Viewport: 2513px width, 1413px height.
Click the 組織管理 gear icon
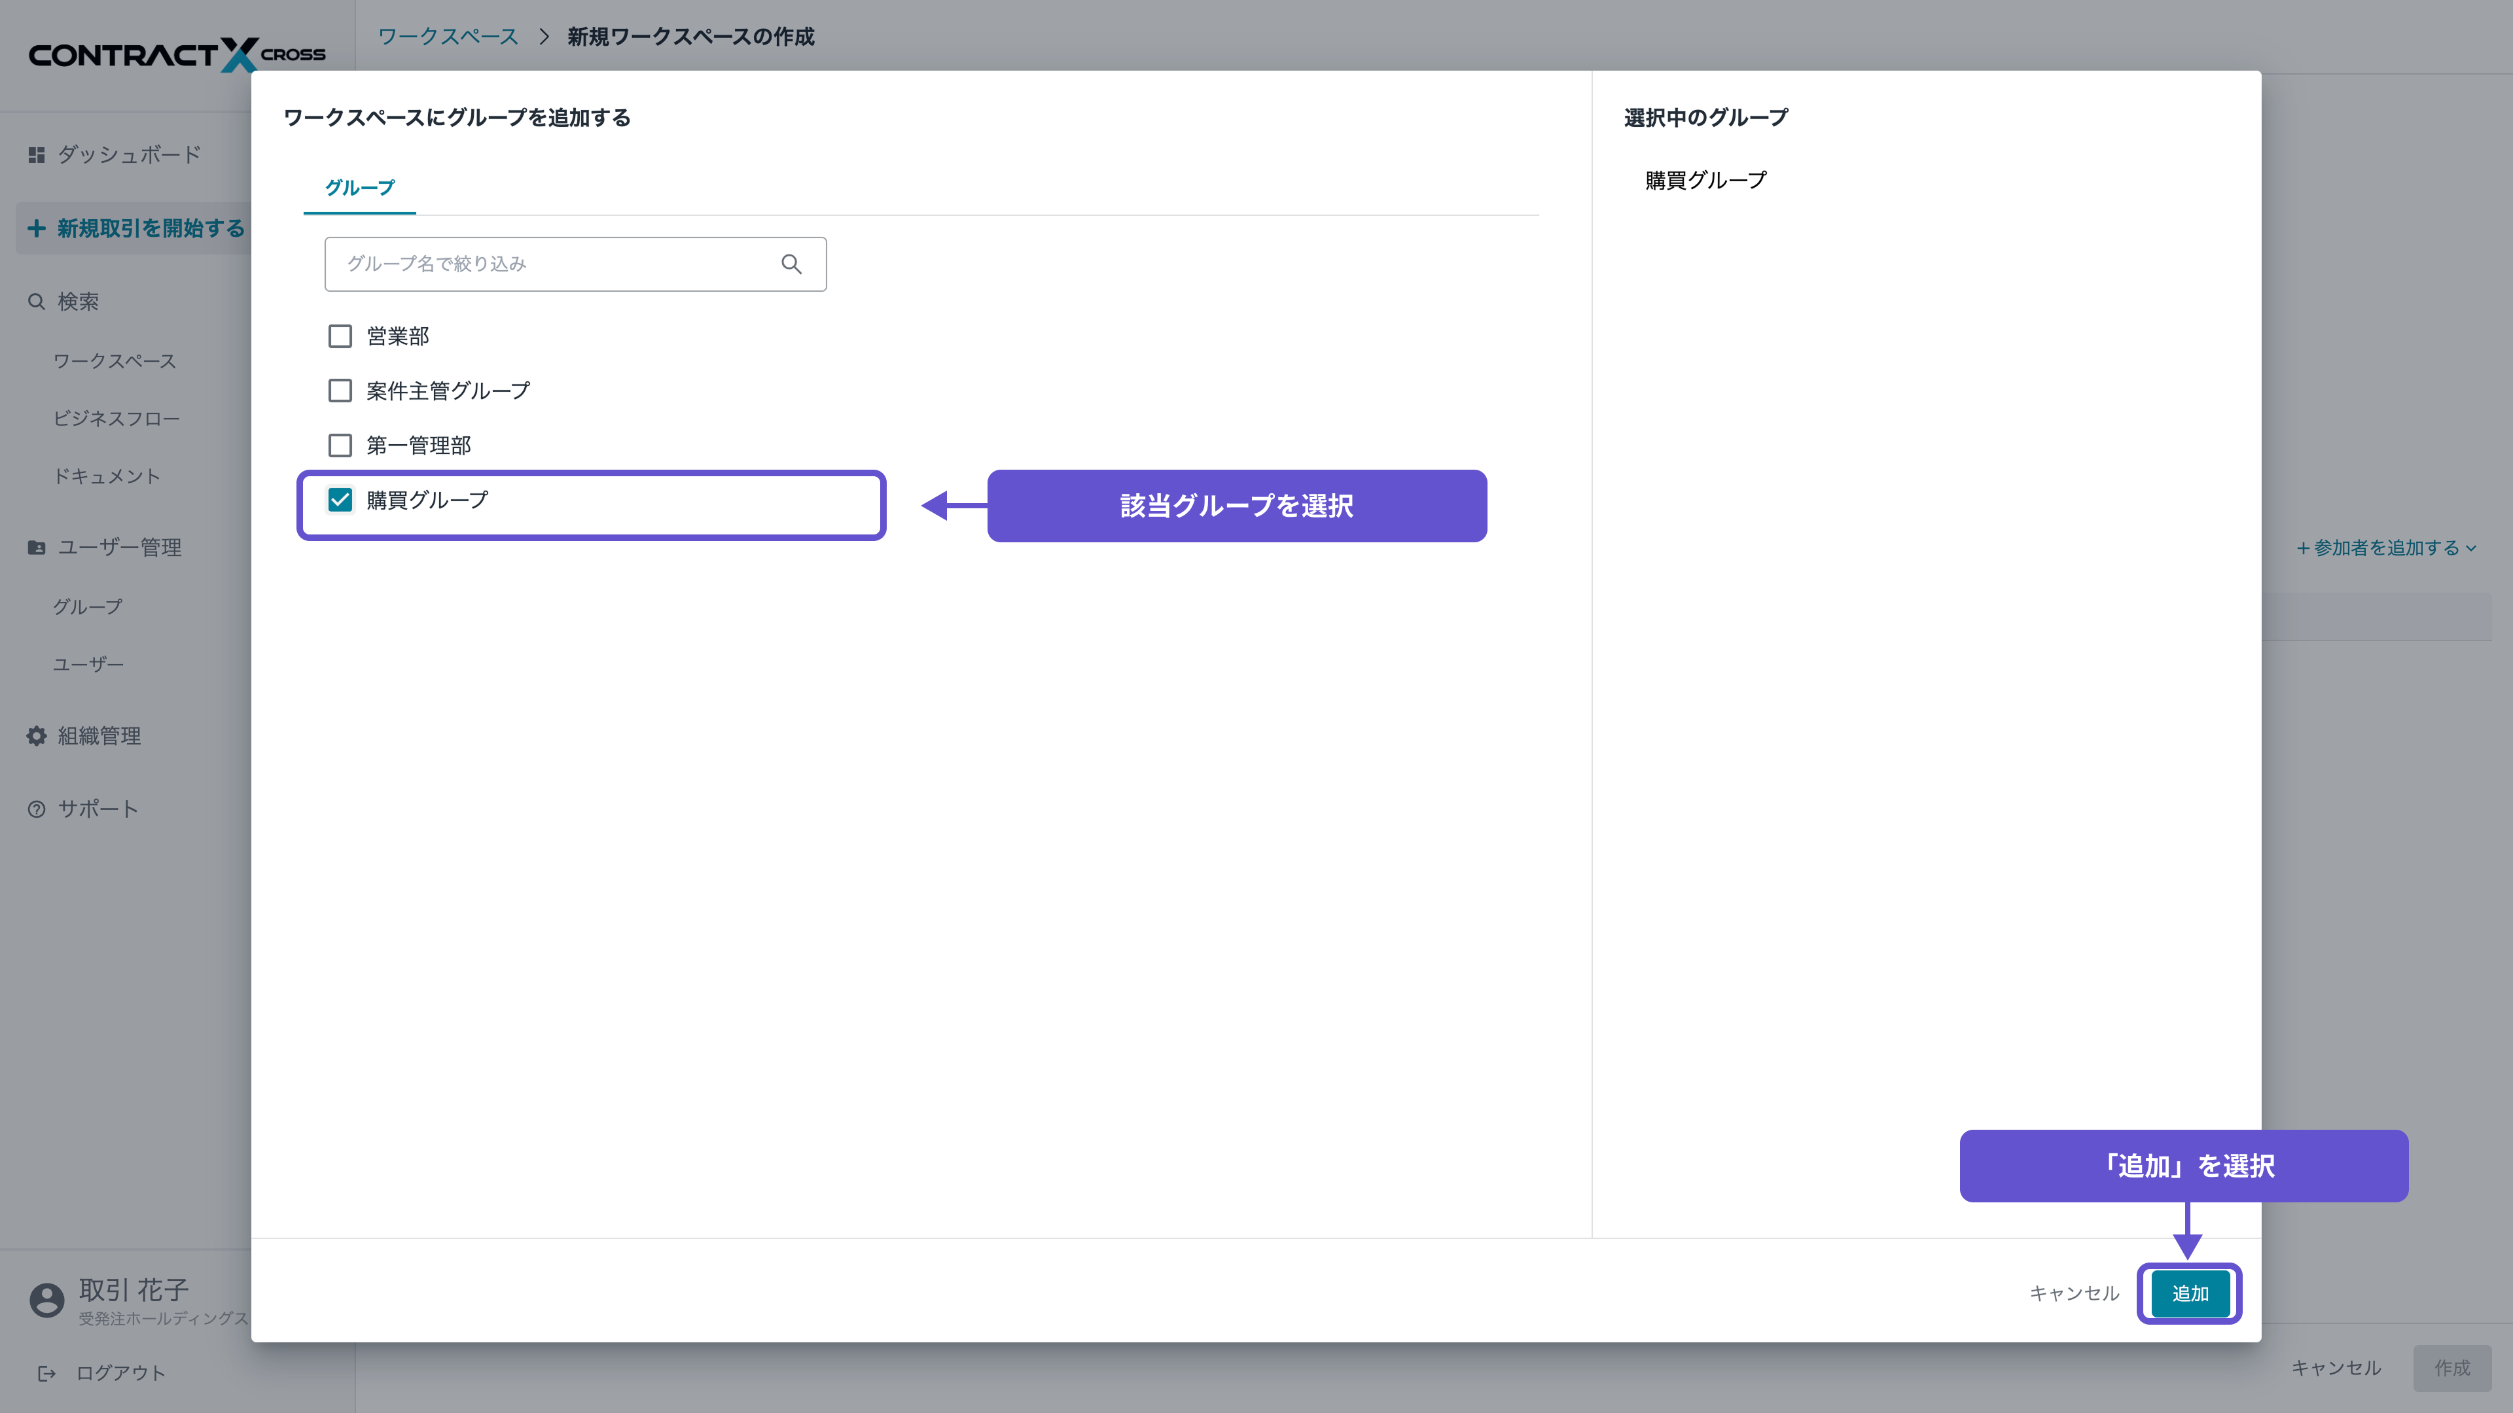click(36, 736)
